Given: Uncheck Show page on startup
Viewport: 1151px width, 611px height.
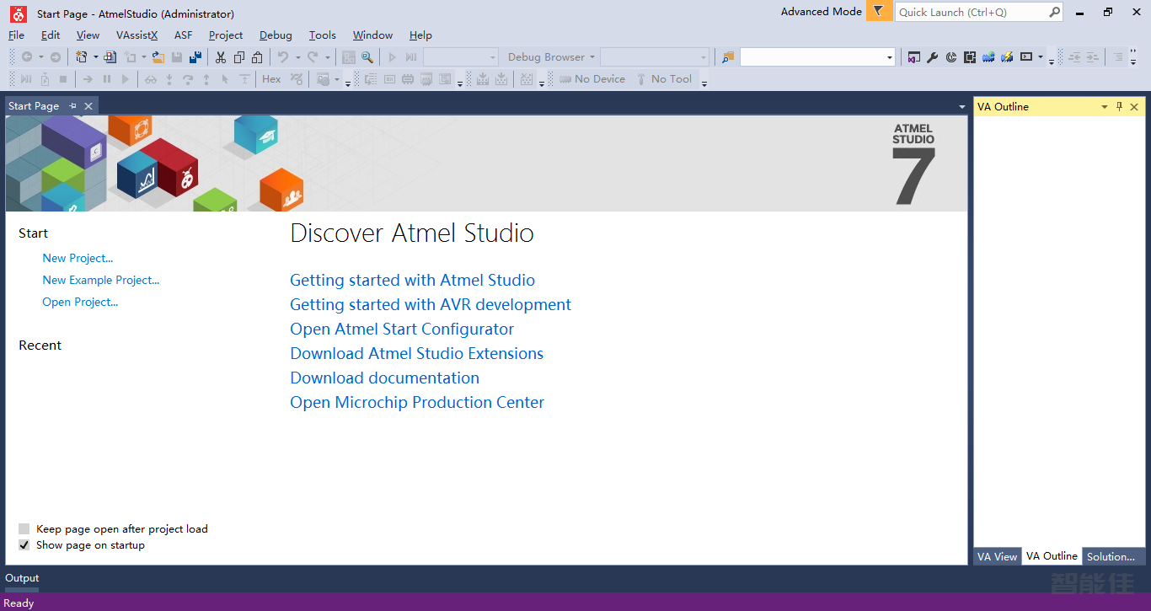Looking at the screenshot, I should tap(24, 545).
